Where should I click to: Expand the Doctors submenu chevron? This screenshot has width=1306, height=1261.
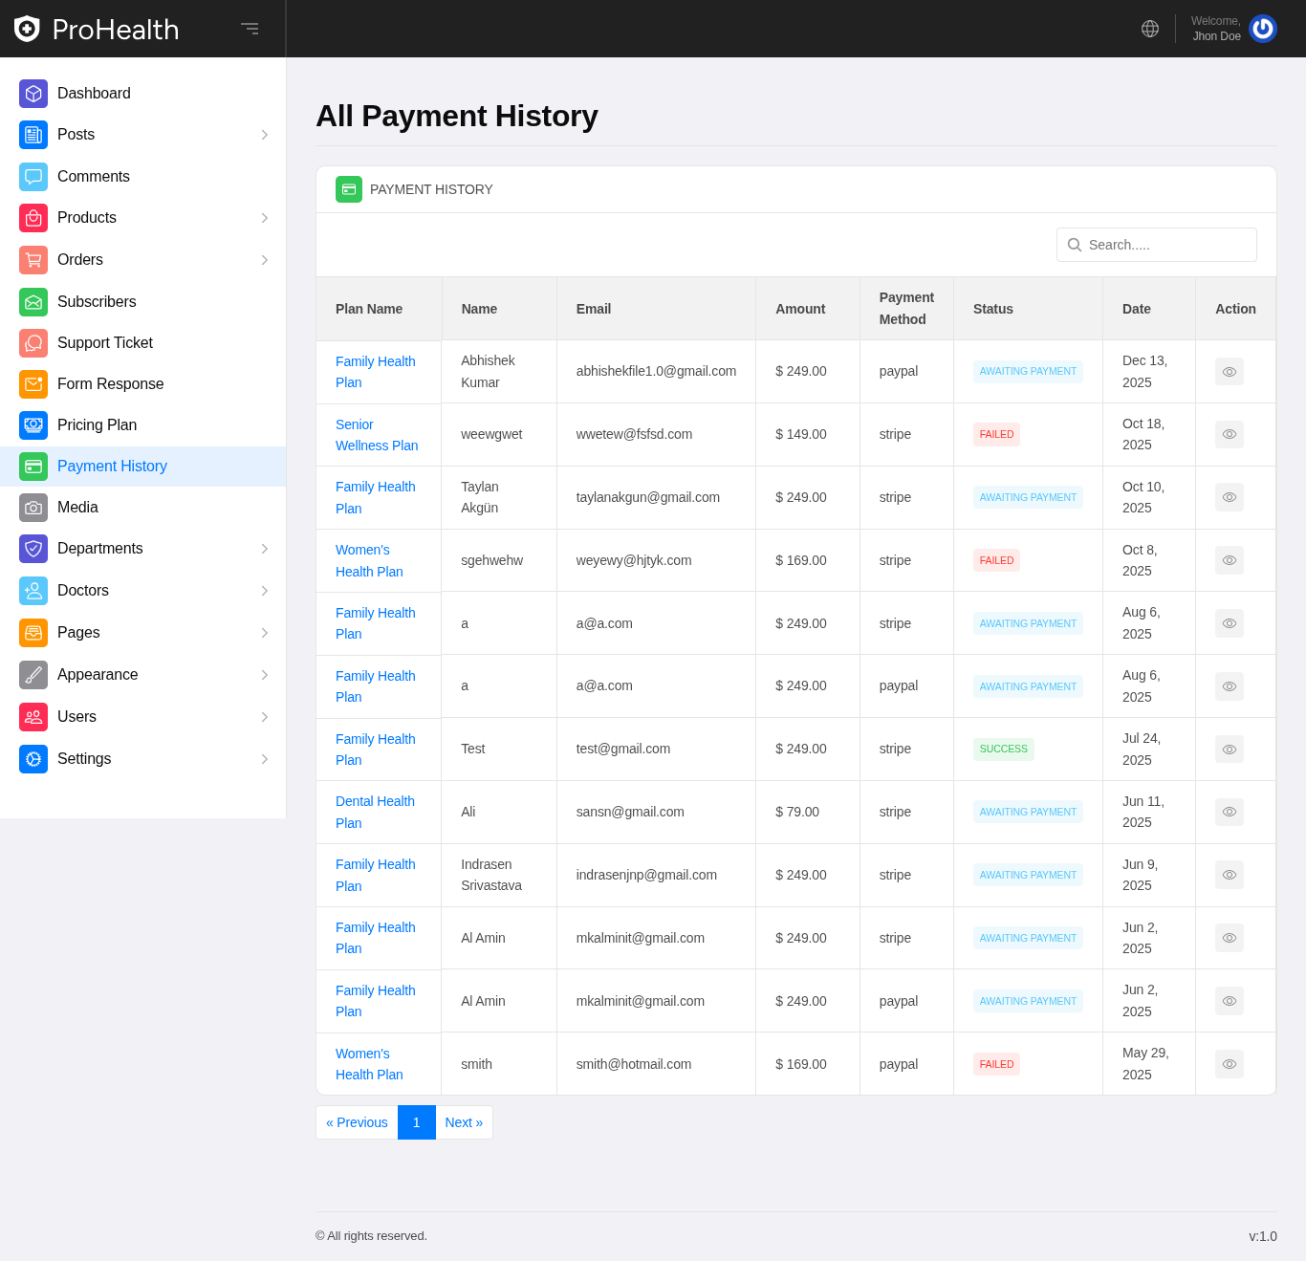point(265,591)
